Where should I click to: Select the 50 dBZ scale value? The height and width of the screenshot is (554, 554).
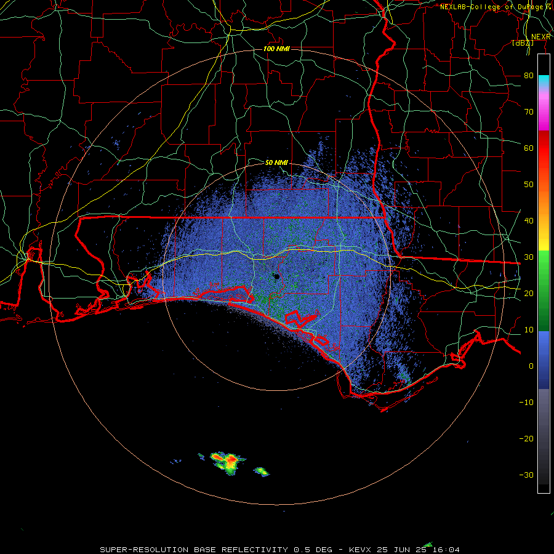(x=529, y=185)
